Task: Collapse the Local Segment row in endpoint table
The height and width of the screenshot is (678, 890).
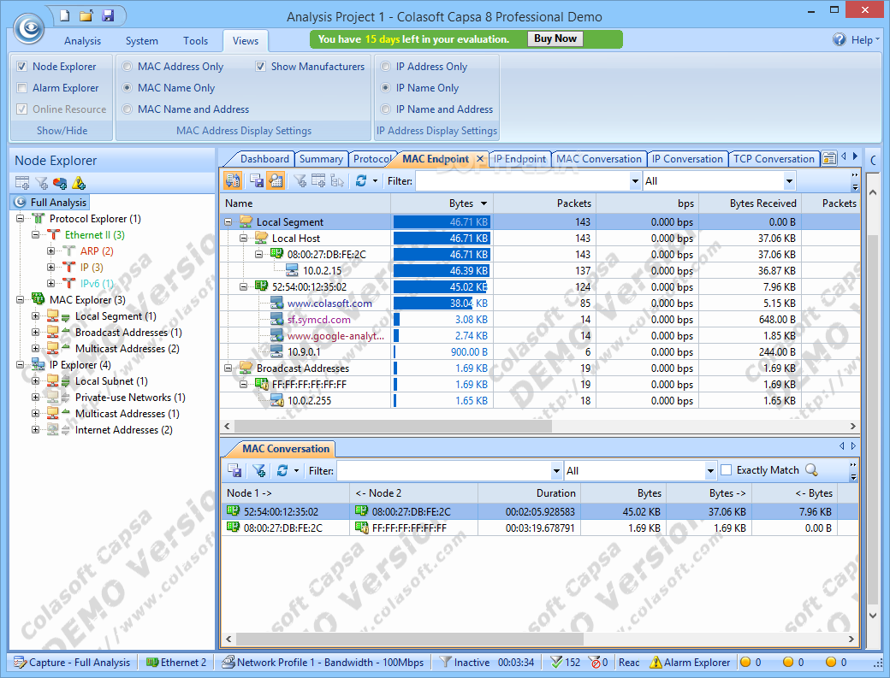Action: (228, 222)
